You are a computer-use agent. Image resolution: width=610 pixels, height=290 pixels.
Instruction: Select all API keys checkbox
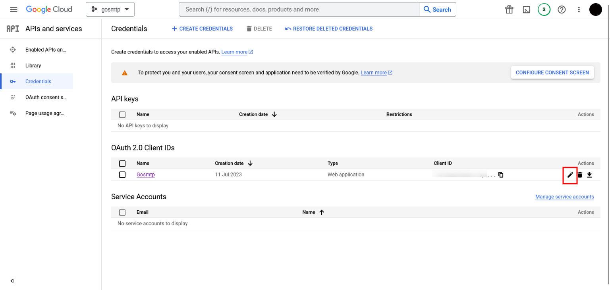click(x=122, y=115)
